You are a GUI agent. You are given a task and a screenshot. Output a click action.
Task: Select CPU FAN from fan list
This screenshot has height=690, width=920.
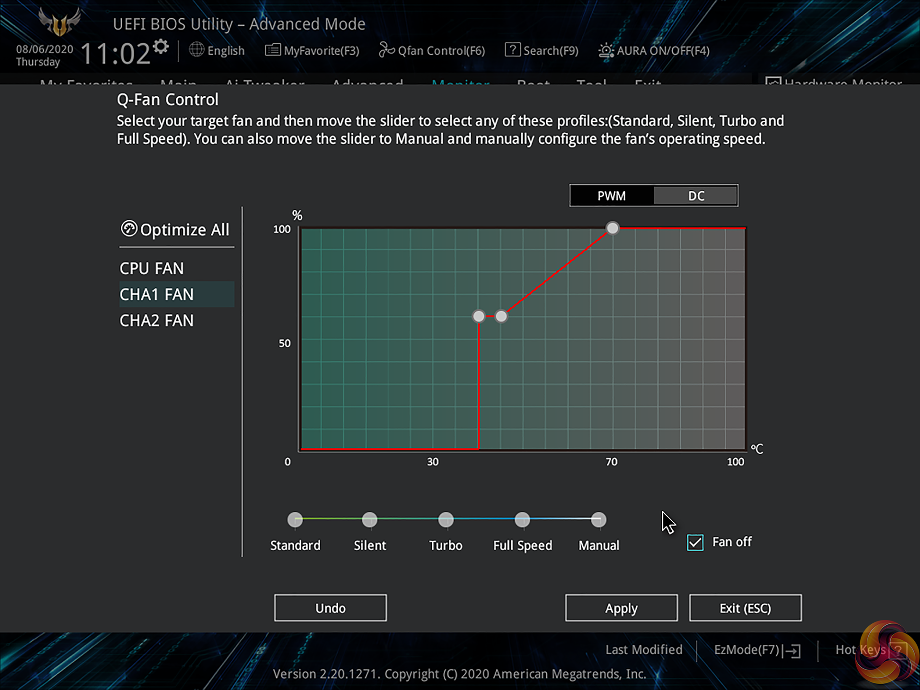click(x=152, y=268)
